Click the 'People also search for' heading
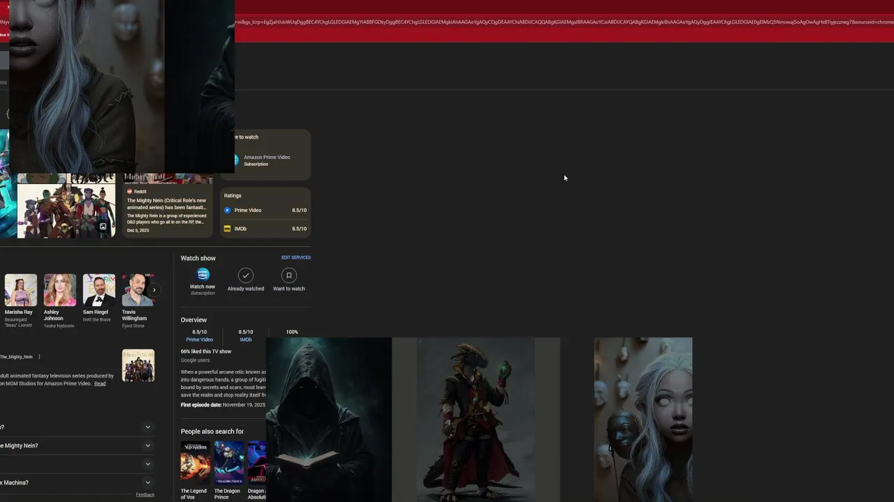The width and height of the screenshot is (894, 502). coord(212,432)
